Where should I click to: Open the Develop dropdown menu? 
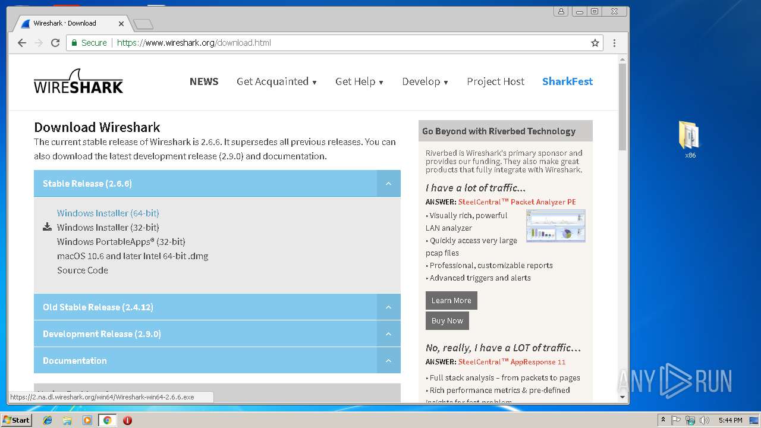pos(425,81)
